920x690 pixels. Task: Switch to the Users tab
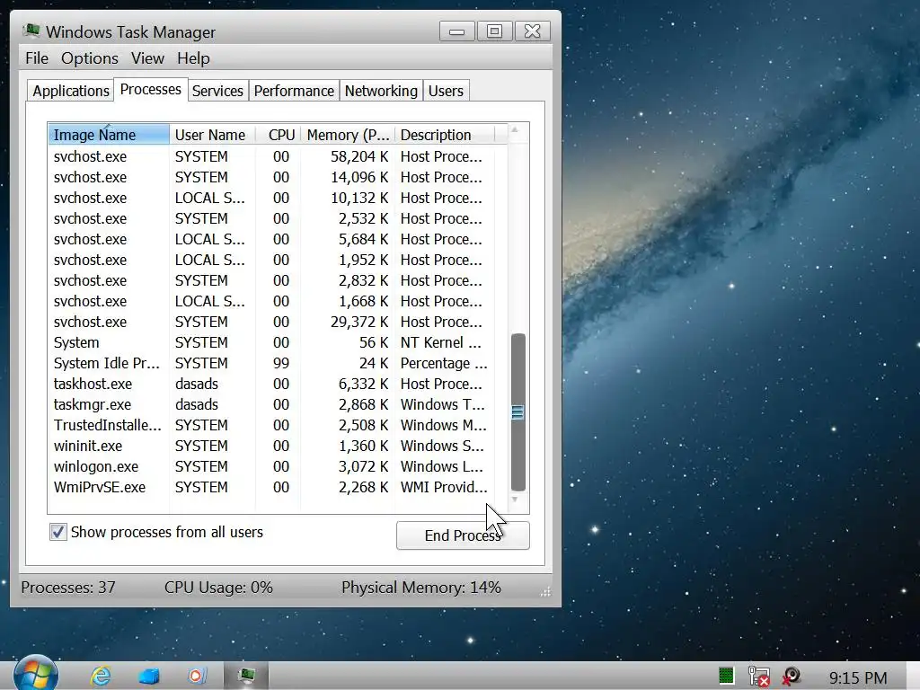tap(446, 91)
